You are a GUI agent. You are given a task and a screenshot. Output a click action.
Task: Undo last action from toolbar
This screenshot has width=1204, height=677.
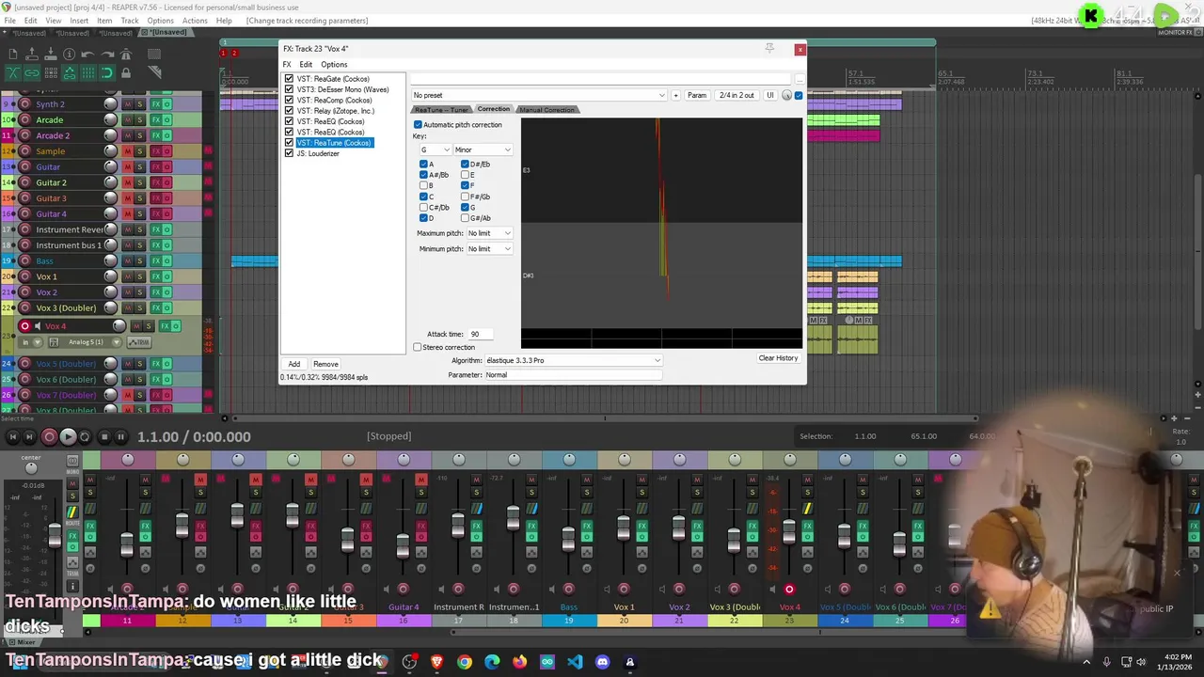point(88,55)
